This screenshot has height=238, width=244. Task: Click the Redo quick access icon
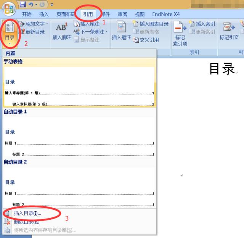coord(42,5)
